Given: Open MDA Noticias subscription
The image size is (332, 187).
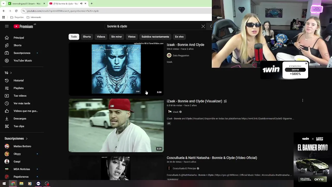Looking at the screenshot, I should [x=22, y=169].
